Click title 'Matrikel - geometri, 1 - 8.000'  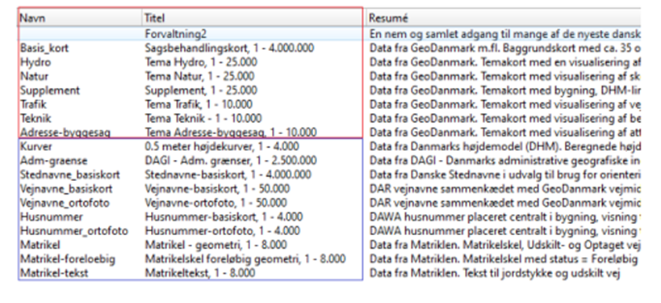click(x=215, y=245)
